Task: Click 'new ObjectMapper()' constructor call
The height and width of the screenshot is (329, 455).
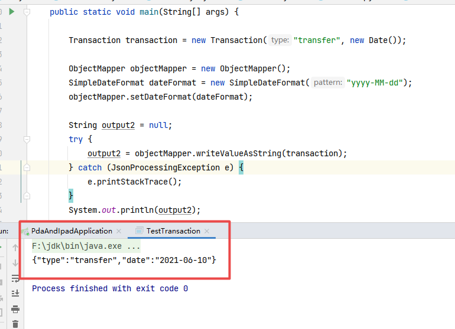Action: (x=243, y=68)
